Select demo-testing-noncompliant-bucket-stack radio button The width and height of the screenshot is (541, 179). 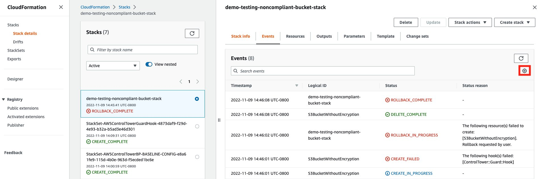197,99
